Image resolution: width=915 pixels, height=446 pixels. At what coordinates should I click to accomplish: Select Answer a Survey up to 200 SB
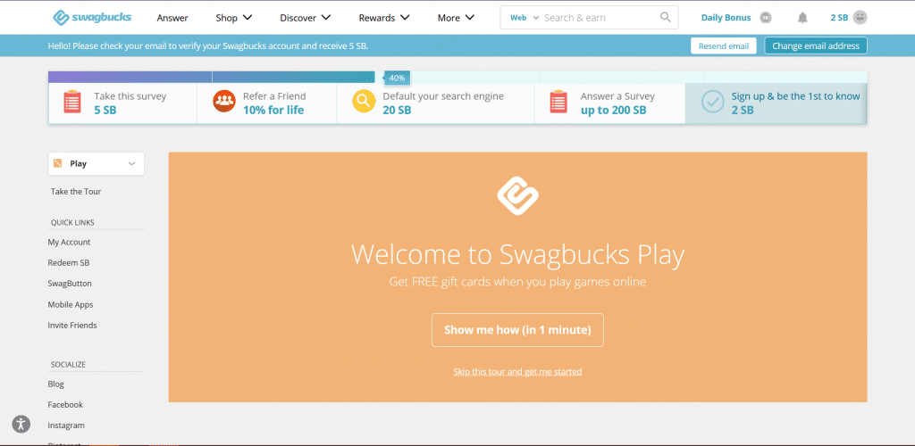tap(609, 103)
